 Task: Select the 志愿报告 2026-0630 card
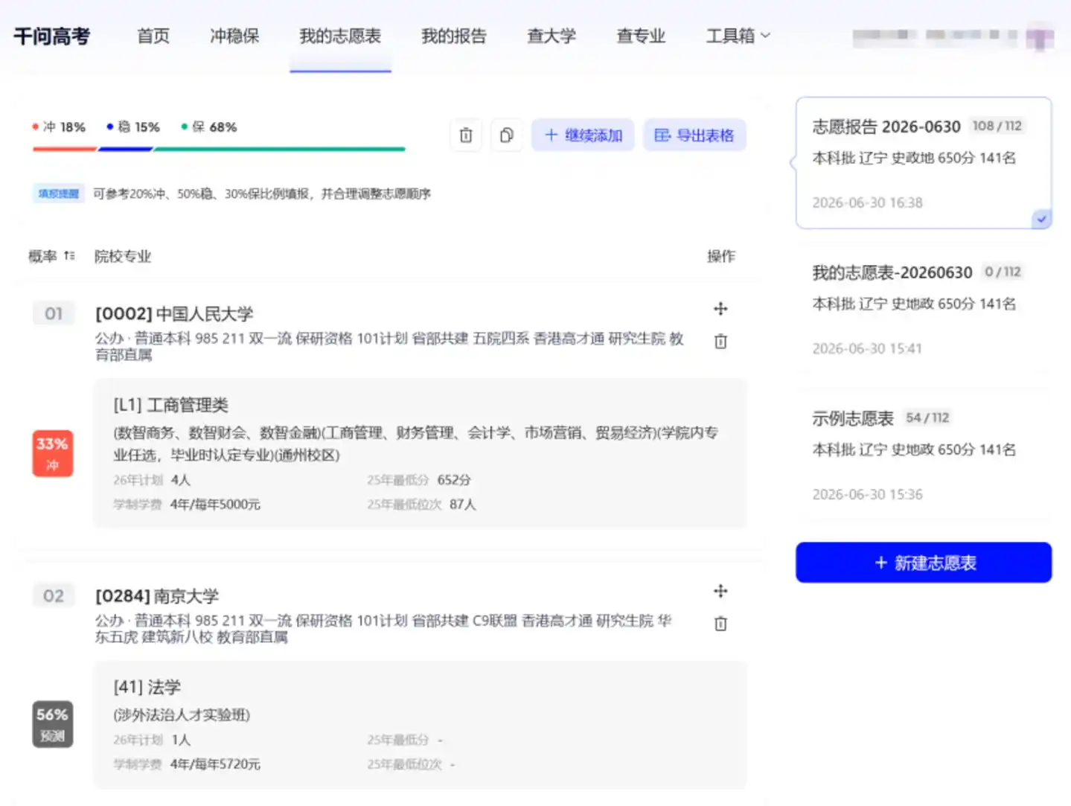click(924, 163)
